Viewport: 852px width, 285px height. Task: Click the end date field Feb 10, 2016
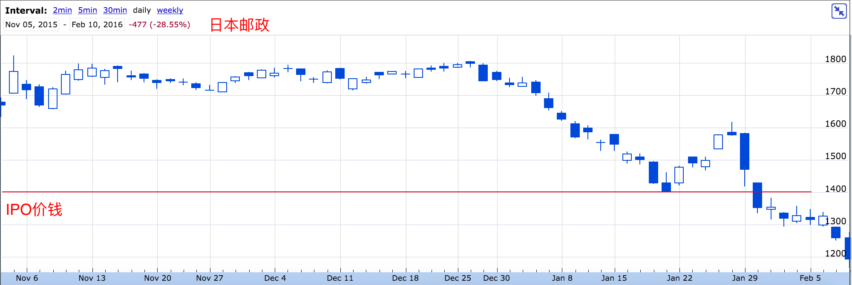(x=97, y=25)
